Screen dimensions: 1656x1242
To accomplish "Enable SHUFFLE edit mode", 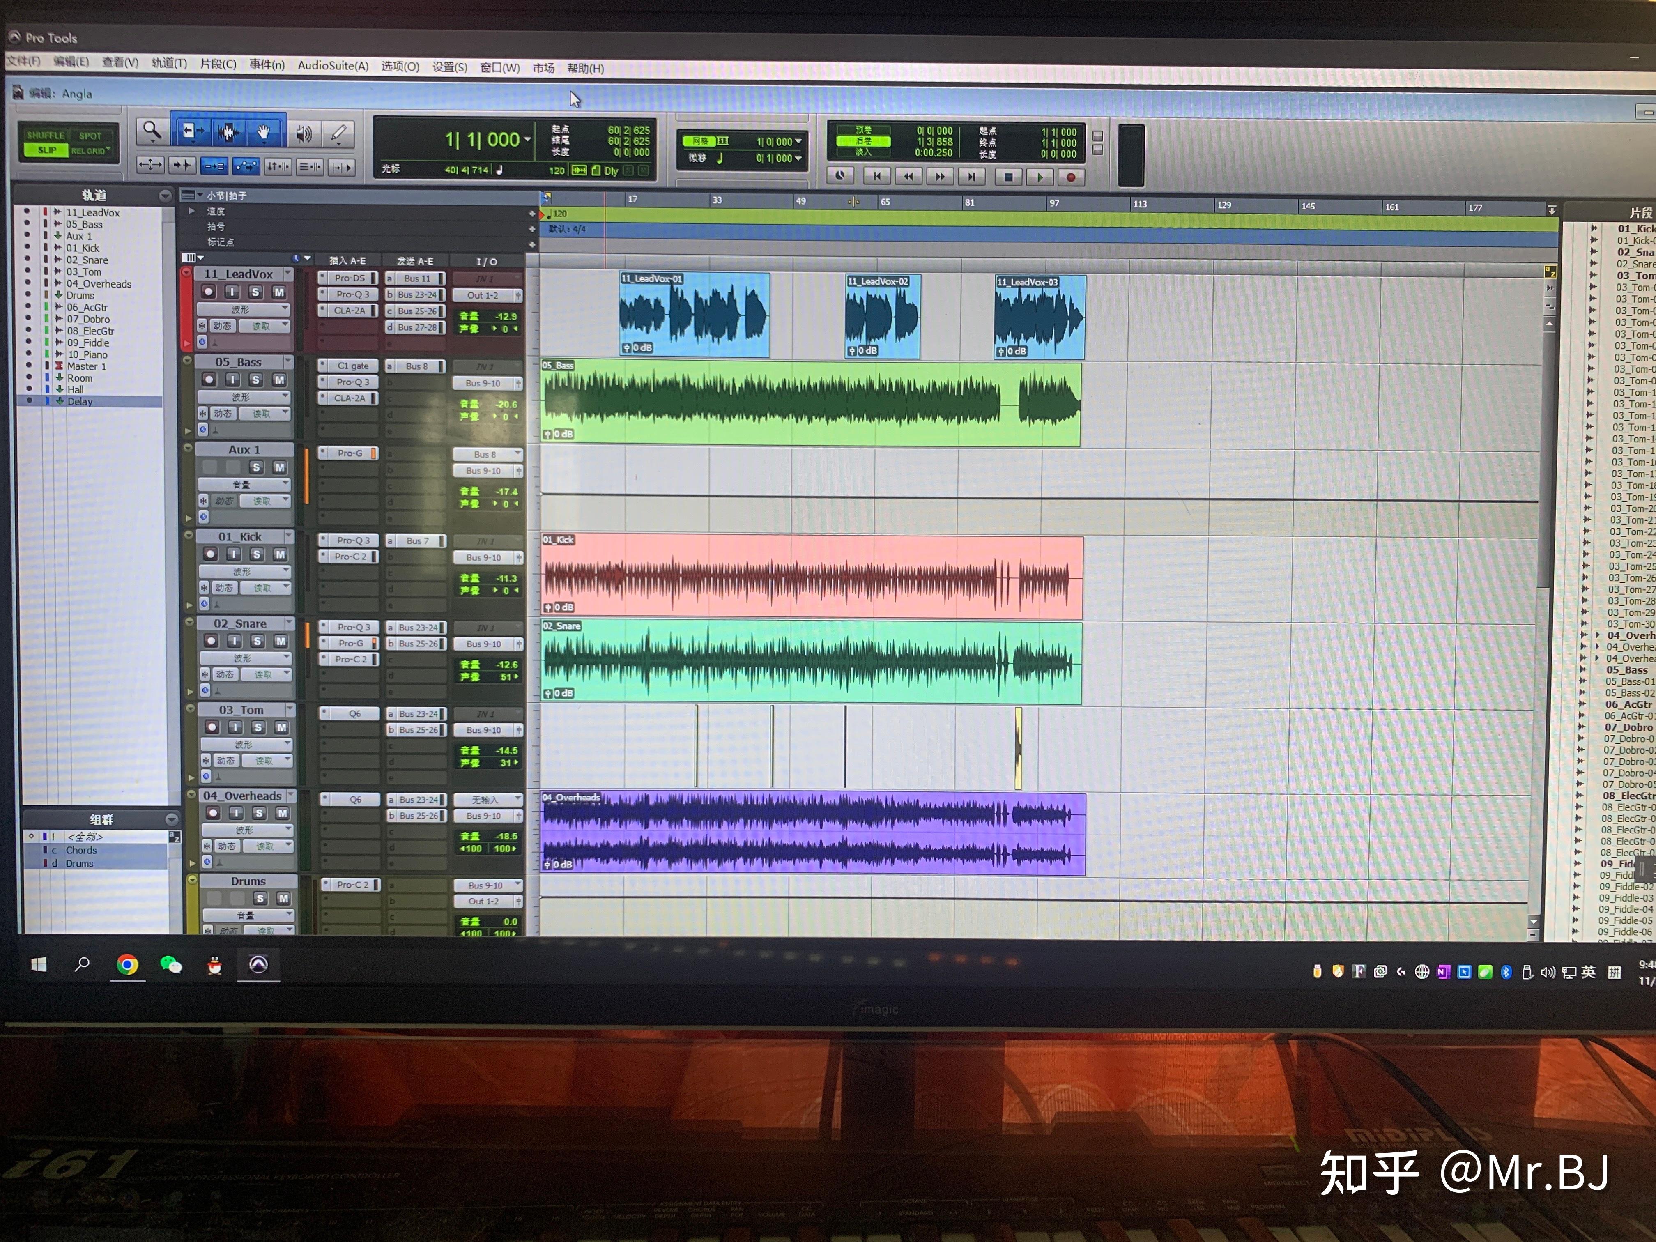I will tap(46, 136).
